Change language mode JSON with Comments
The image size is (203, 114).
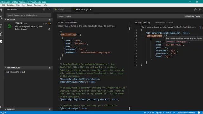pos(186,113)
